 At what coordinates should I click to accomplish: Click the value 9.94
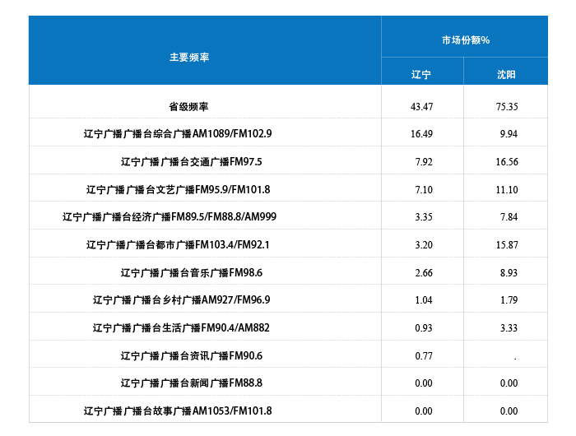[509, 134]
